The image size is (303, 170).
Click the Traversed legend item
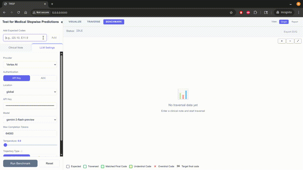click(x=91, y=166)
